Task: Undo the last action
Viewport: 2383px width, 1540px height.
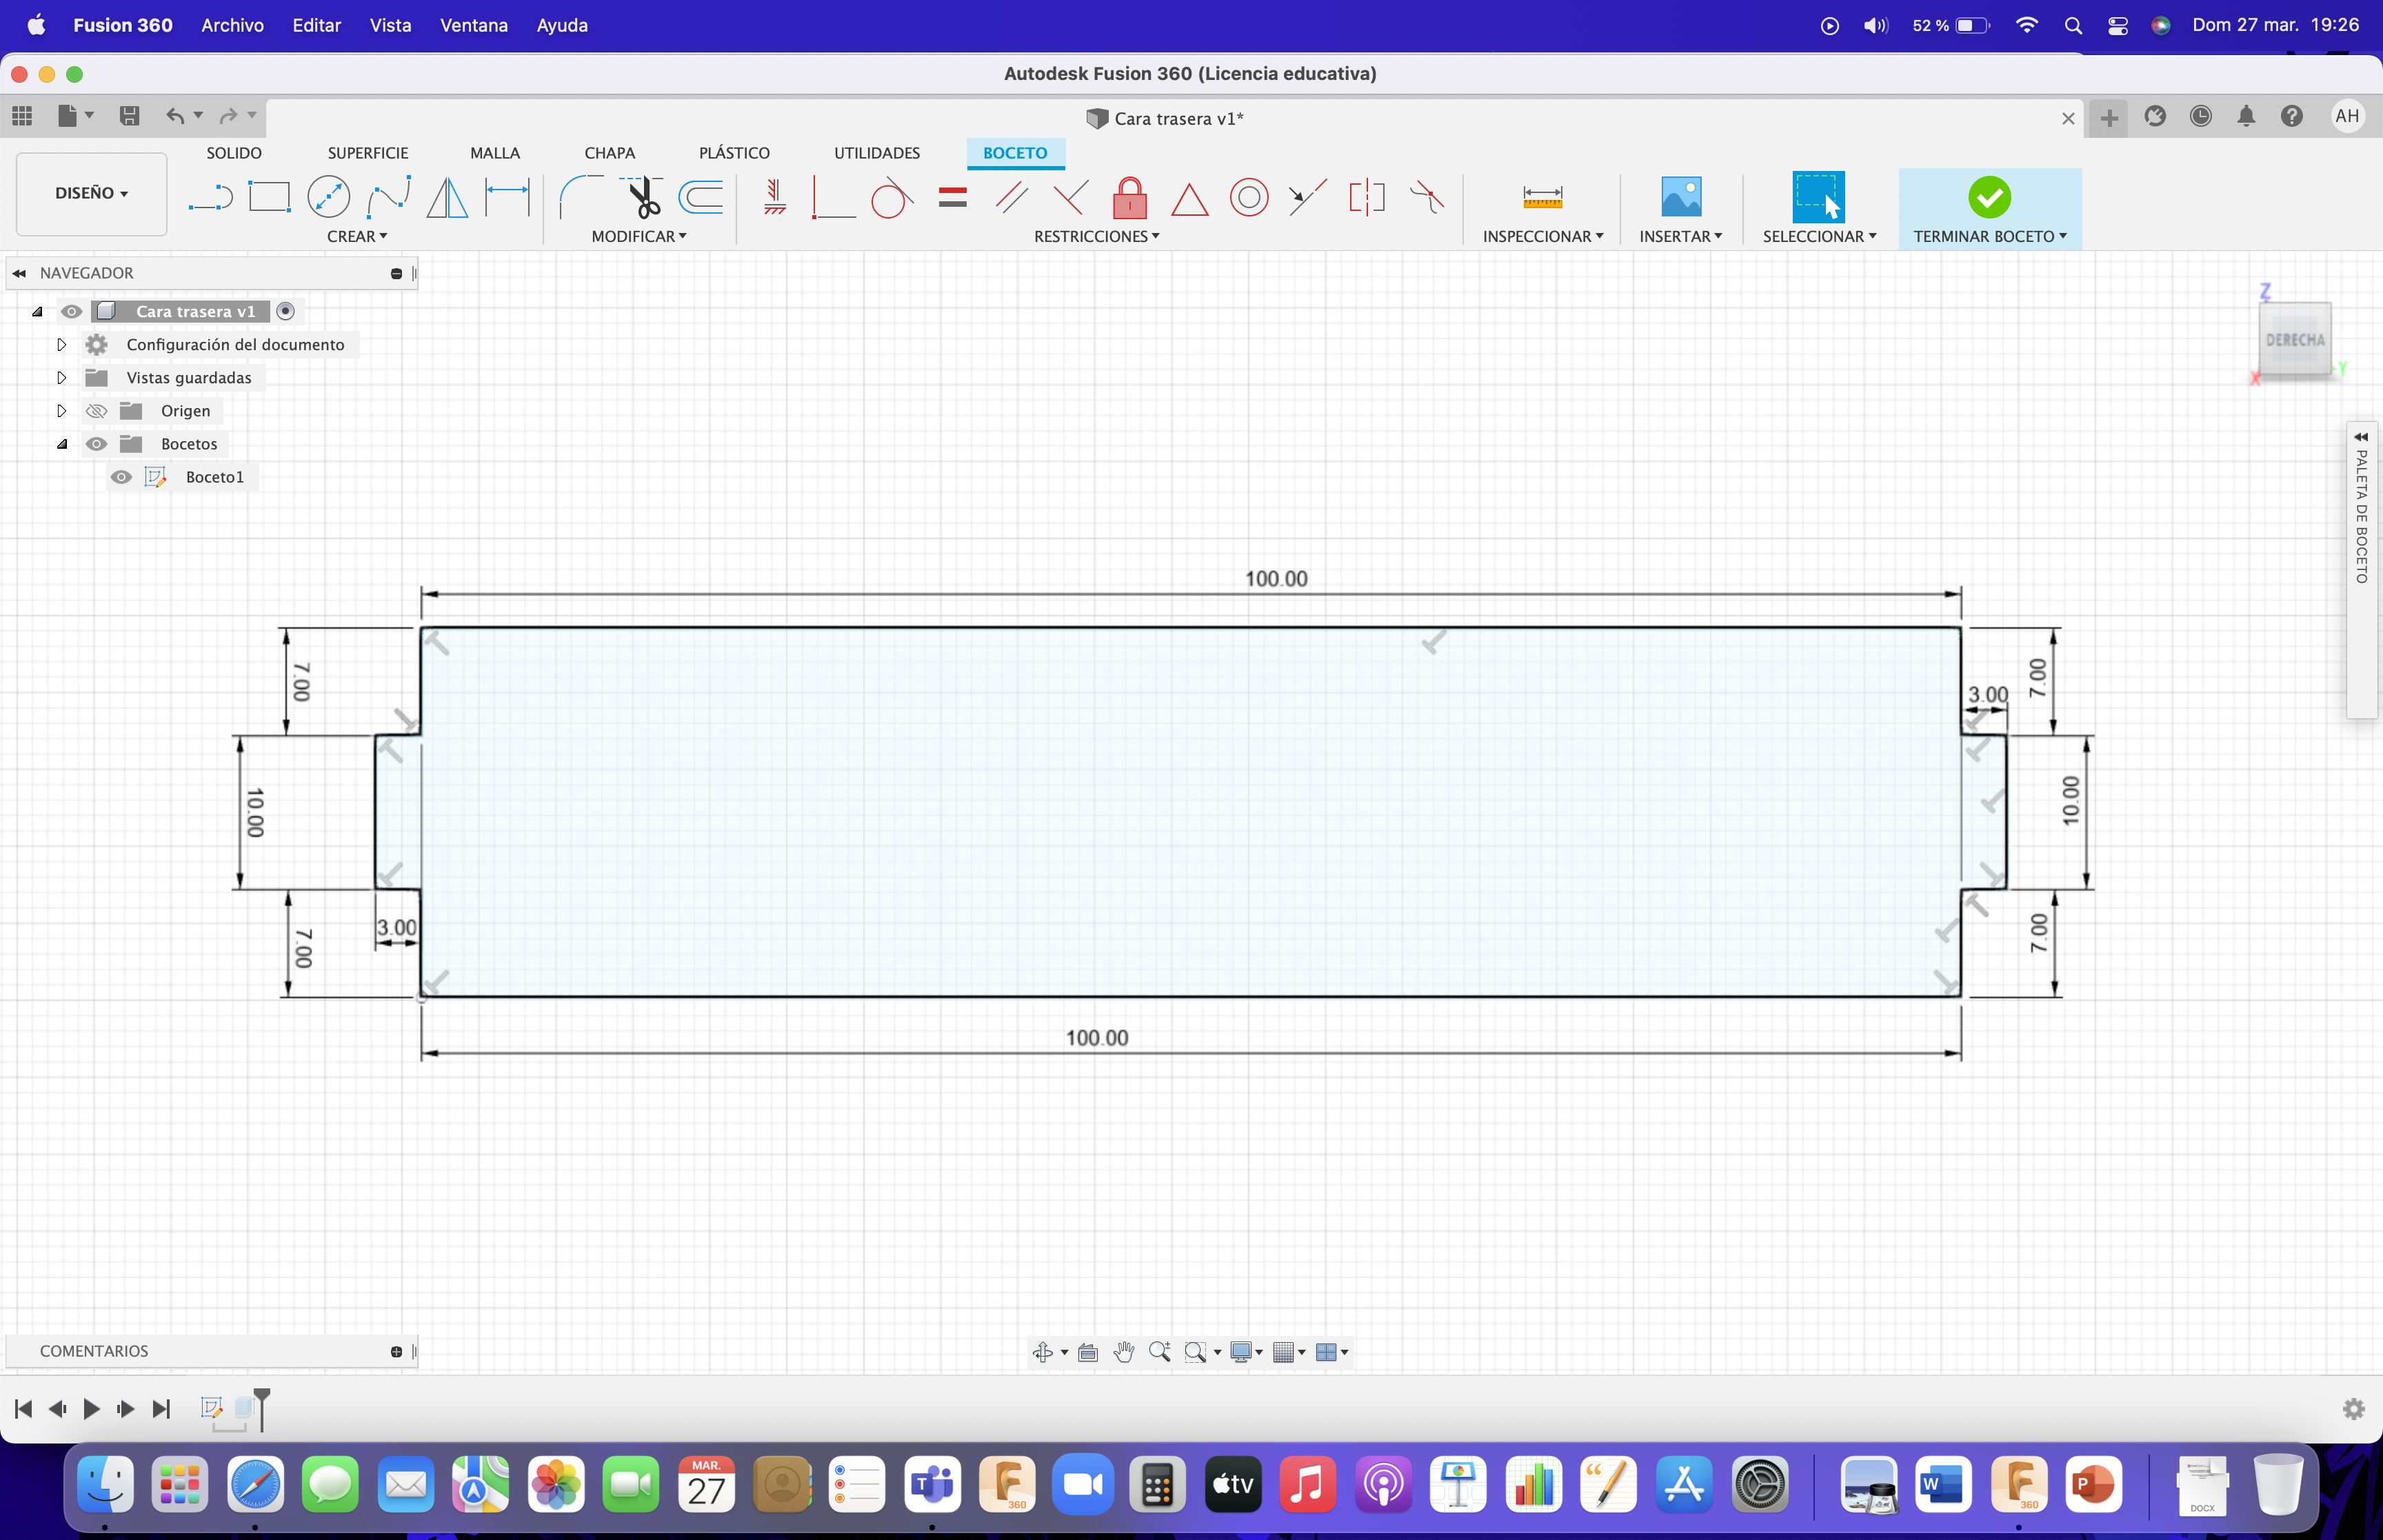Action: tap(175, 116)
